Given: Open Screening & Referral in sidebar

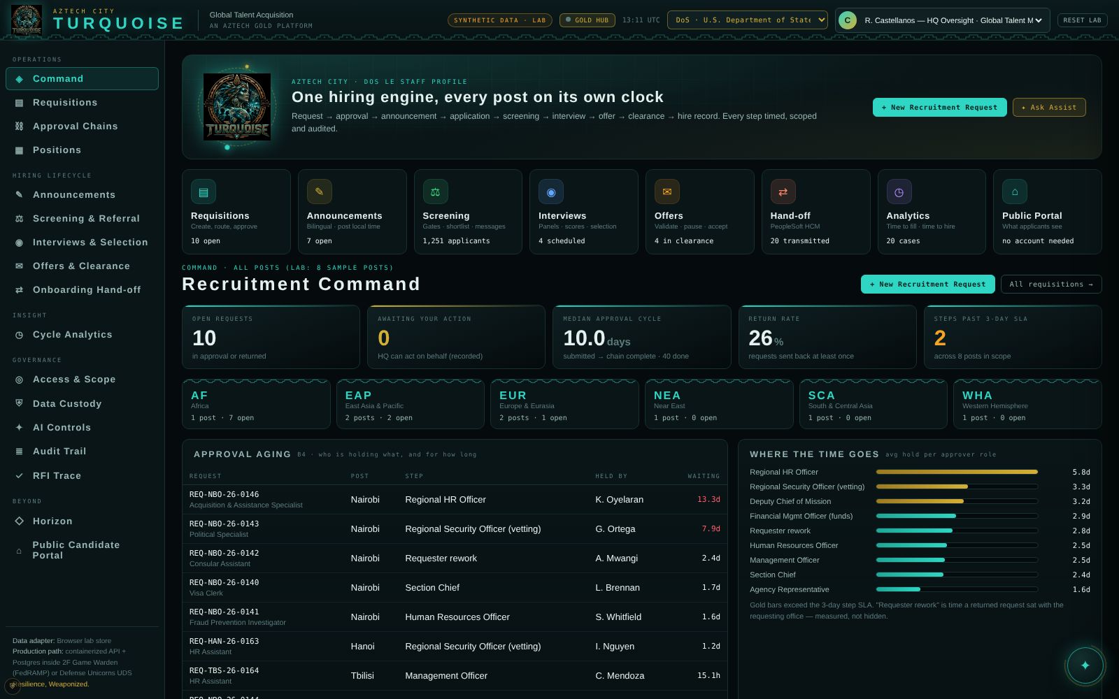Looking at the screenshot, I should click(82, 219).
